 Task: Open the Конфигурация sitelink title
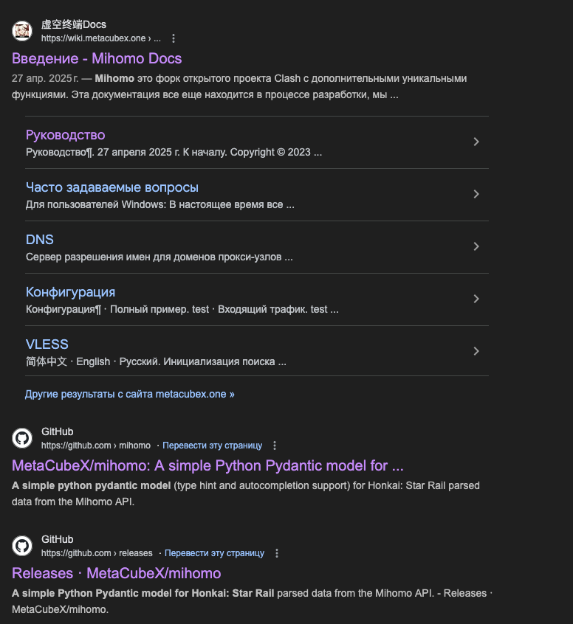(70, 292)
